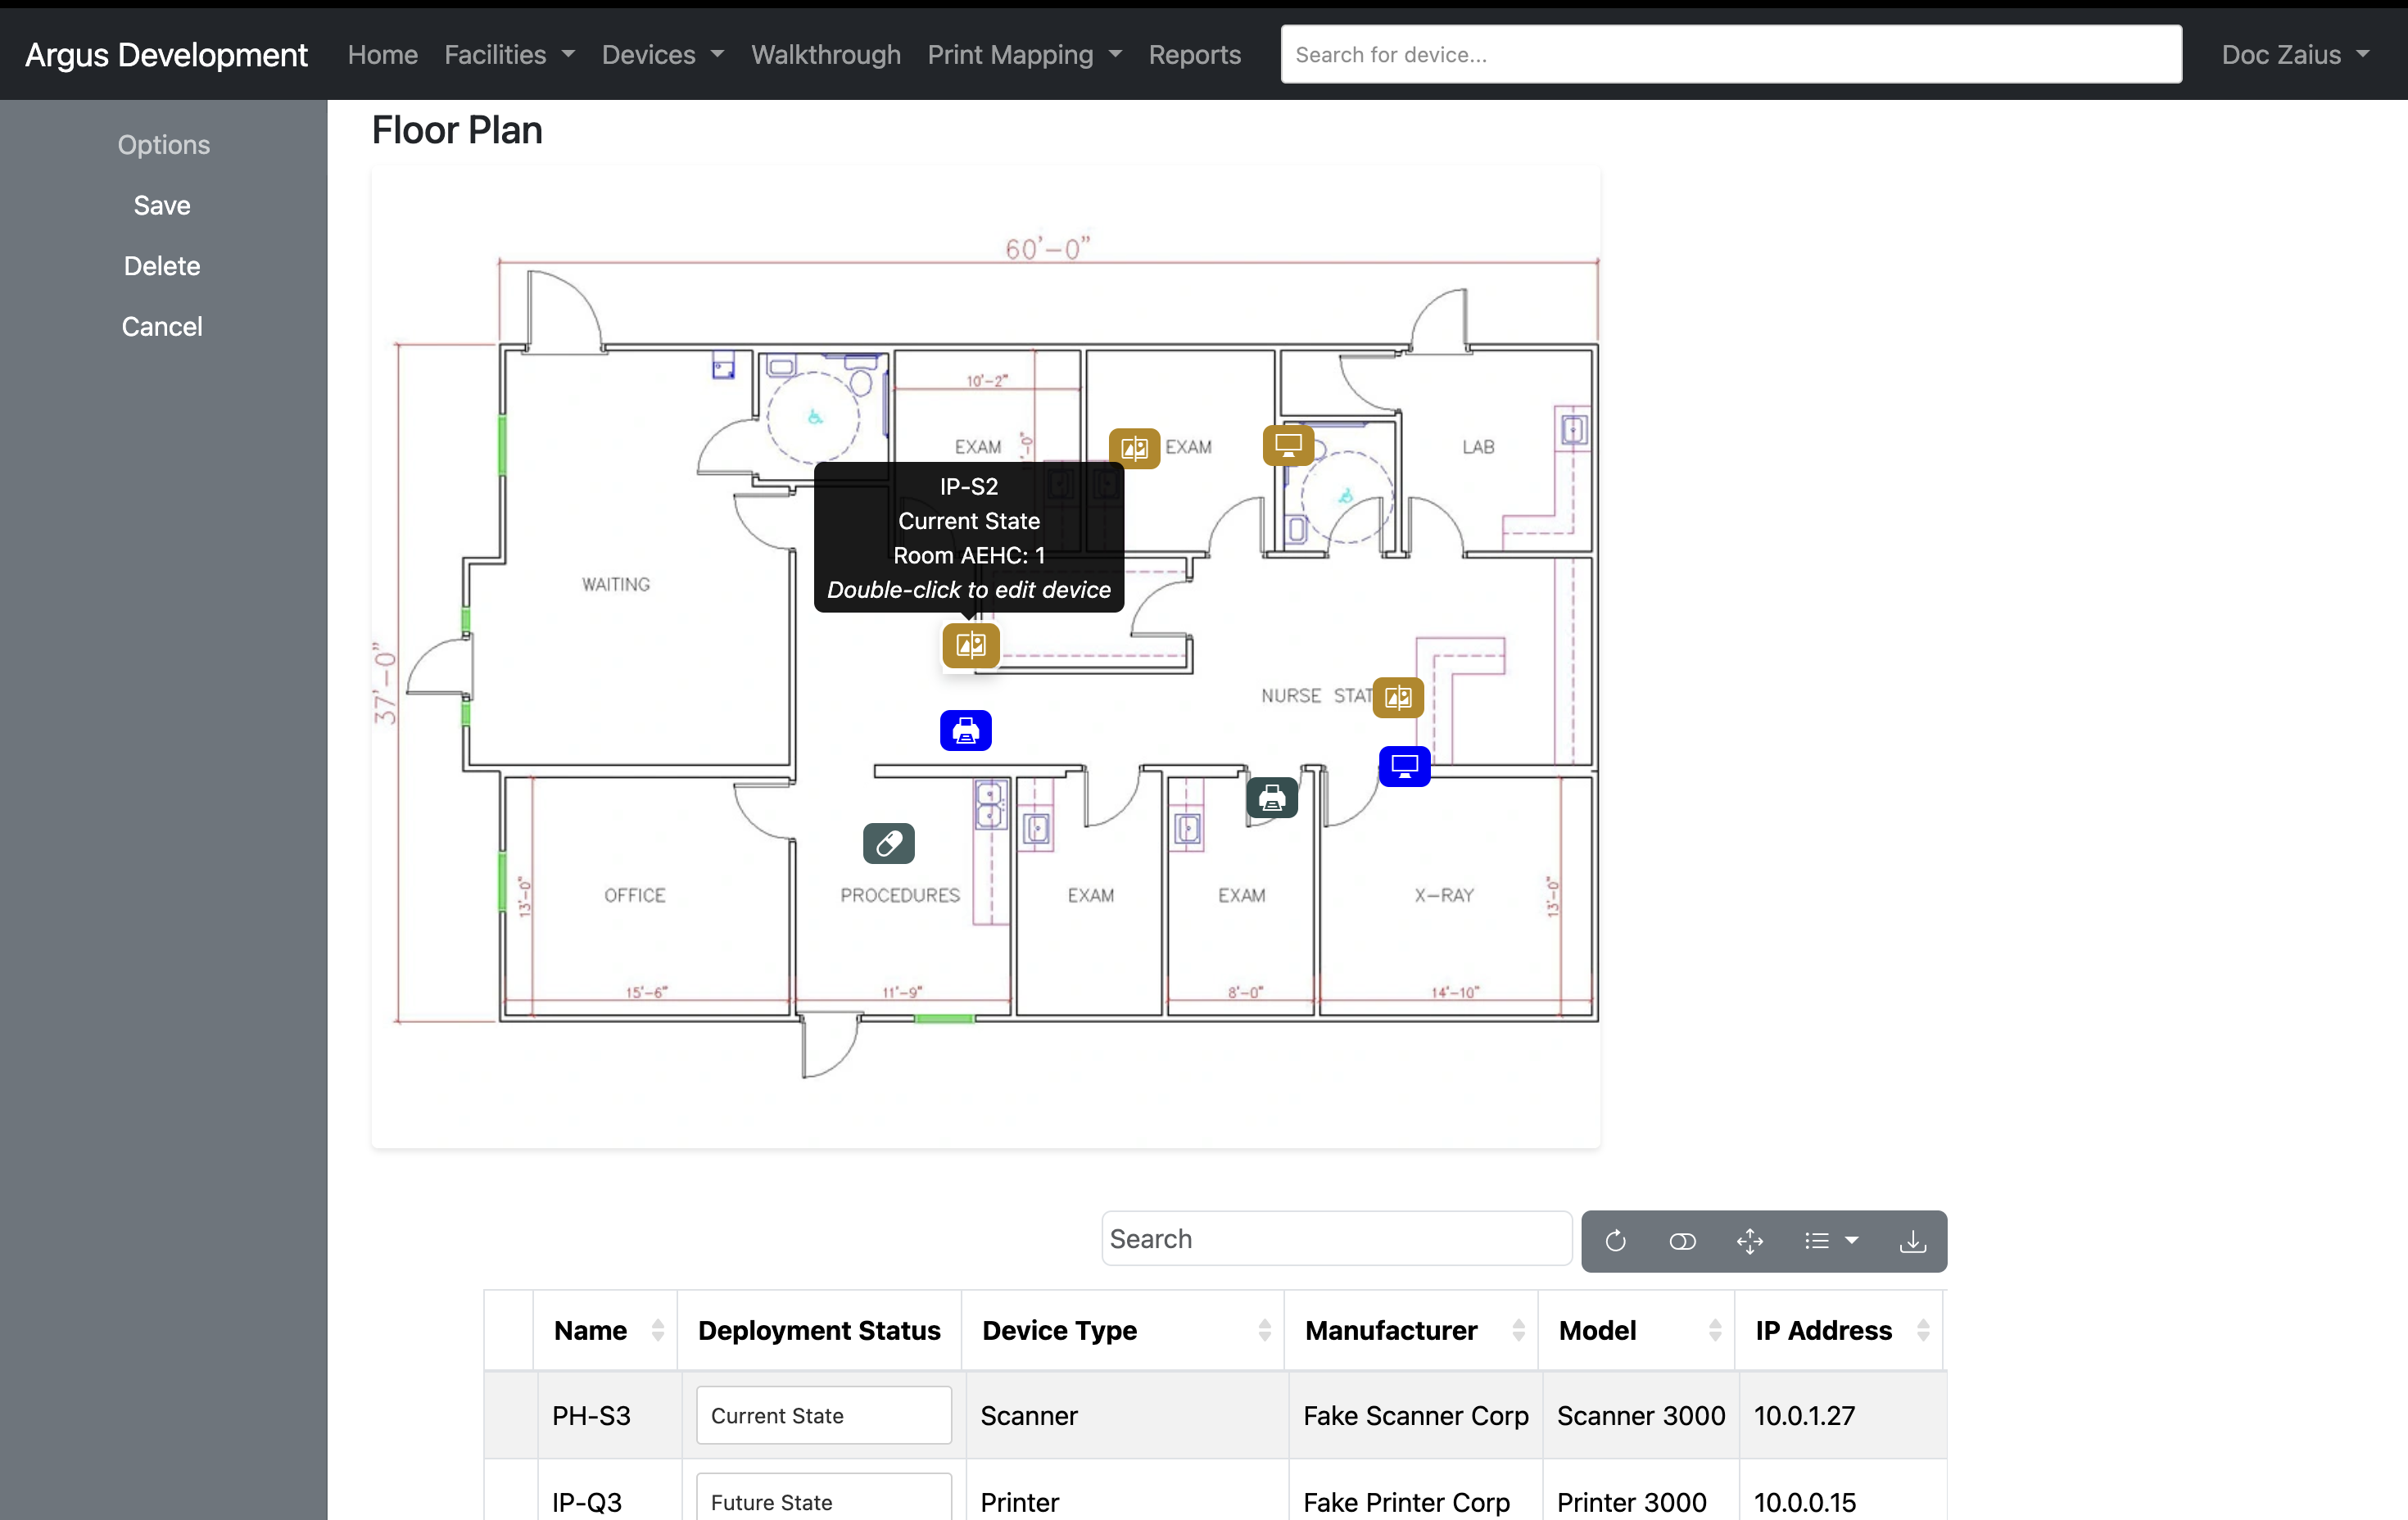Image resolution: width=2408 pixels, height=1520 pixels.
Task: Click Save in the Options sidebar
Action: [162, 206]
